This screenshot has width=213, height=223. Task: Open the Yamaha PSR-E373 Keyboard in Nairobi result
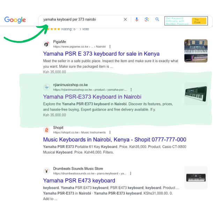92,97
